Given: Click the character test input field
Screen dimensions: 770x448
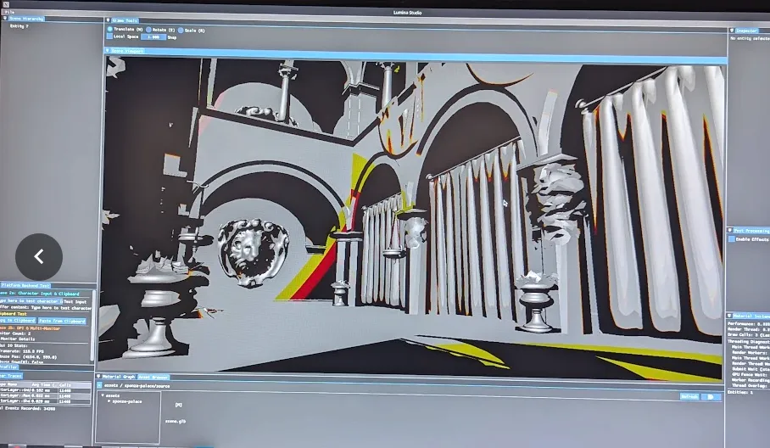Looking at the screenshot, I should pos(30,301).
